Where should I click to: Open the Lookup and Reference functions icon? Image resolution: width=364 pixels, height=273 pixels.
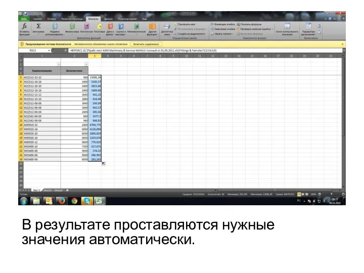pyautogui.click(x=121, y=26)
